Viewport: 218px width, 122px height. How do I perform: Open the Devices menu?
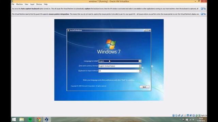[39, 4]
